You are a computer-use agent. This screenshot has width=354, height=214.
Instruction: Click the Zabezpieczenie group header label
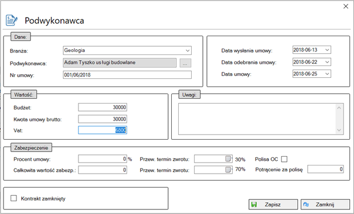tap(31, 148)
